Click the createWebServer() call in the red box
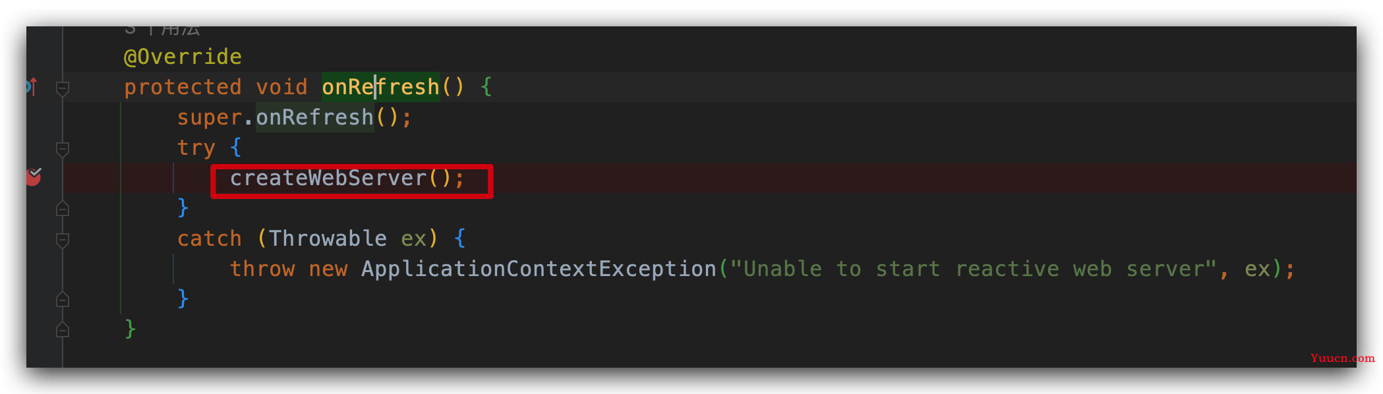The height and width of the screenshot is (394, 1383). coord(347,178)
